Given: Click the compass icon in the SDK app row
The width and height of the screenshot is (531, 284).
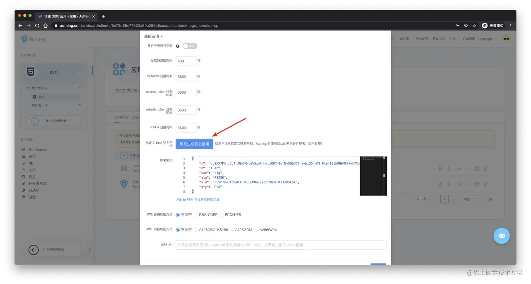Looking at the screenshot, I should 440,184.
